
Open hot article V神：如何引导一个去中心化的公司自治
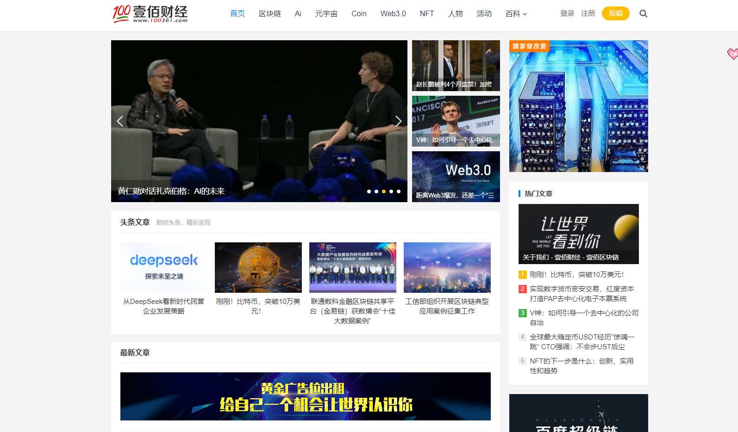[x=584, y=318]
